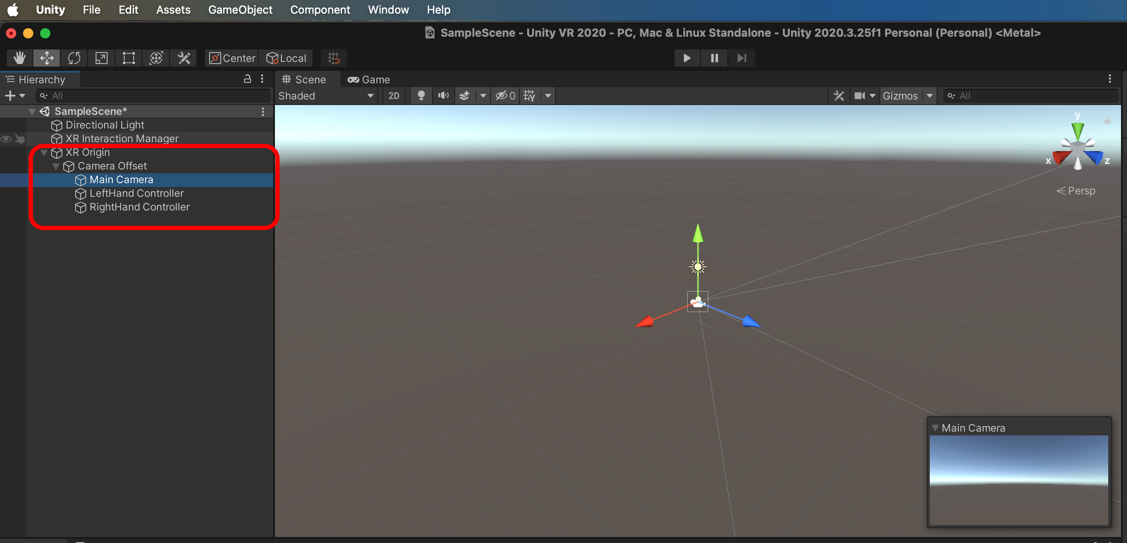Select the Hand tool in toolbar

point(19,58)
